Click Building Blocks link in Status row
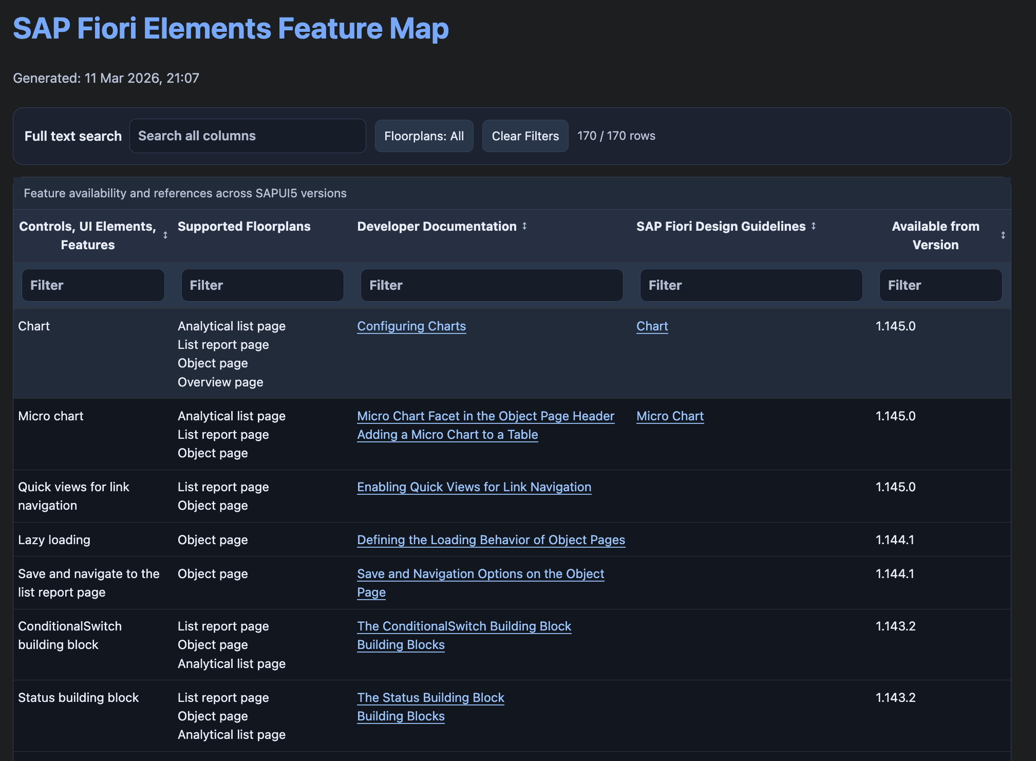 [x=401, y=716]
